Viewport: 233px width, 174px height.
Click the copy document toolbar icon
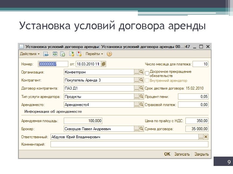click(62, 54)
